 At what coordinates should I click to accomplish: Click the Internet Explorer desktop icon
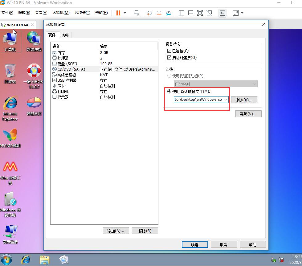click(x=10, y=108)
